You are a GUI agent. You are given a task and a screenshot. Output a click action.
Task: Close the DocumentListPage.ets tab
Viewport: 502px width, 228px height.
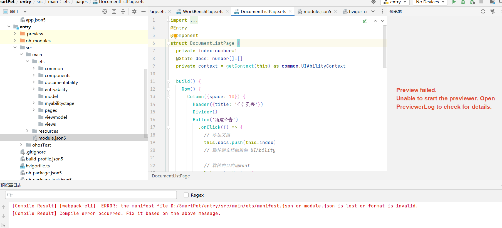(290, 11)
